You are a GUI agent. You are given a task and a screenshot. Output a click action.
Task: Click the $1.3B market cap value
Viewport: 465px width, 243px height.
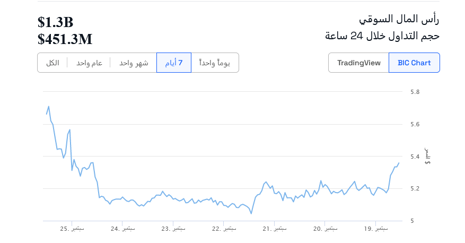[x=55, y=22]
